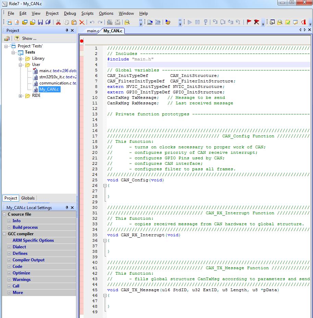Viewport: 313px width, 318px height.
Task: Collapse the C source file section
Action: click(x=4, y=214)
